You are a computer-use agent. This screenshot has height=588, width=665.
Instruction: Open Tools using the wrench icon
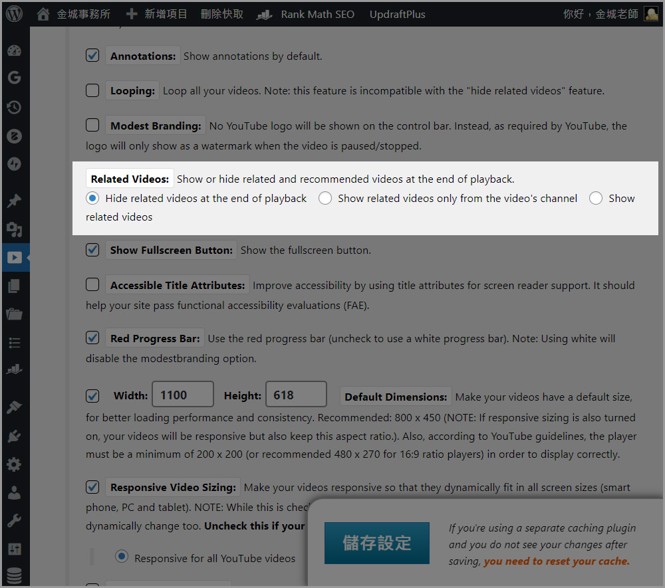[x=15, y=520]
